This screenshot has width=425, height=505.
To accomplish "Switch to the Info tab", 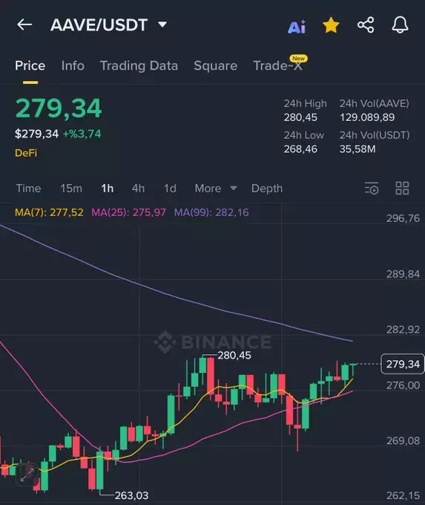I will tap(73, 65).
